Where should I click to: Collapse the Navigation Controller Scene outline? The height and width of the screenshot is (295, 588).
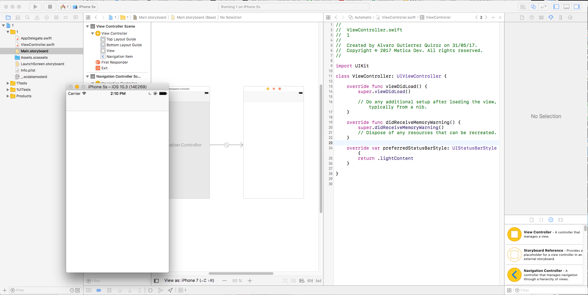(x=88, y=76)
